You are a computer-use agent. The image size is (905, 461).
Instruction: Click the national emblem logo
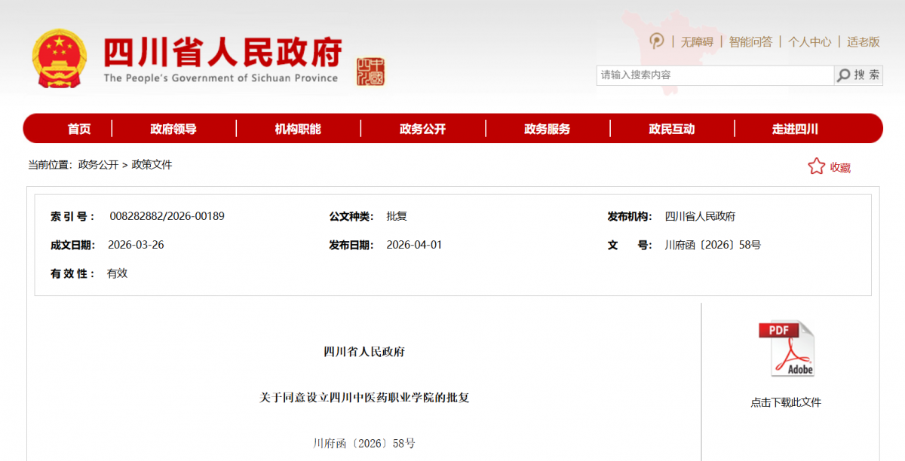click(59, 59)
